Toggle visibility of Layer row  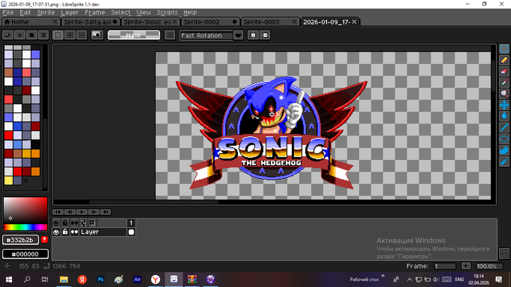click(x=56, y=232)
